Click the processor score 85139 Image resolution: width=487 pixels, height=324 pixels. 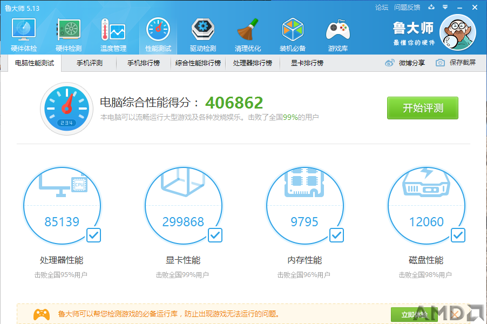click(x=62, y=222)
